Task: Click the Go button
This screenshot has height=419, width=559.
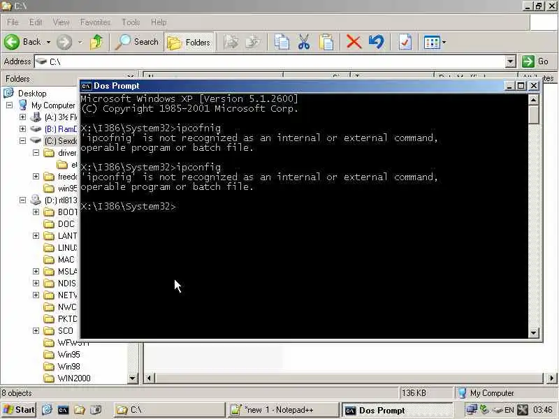Action: tap(535, 61)
